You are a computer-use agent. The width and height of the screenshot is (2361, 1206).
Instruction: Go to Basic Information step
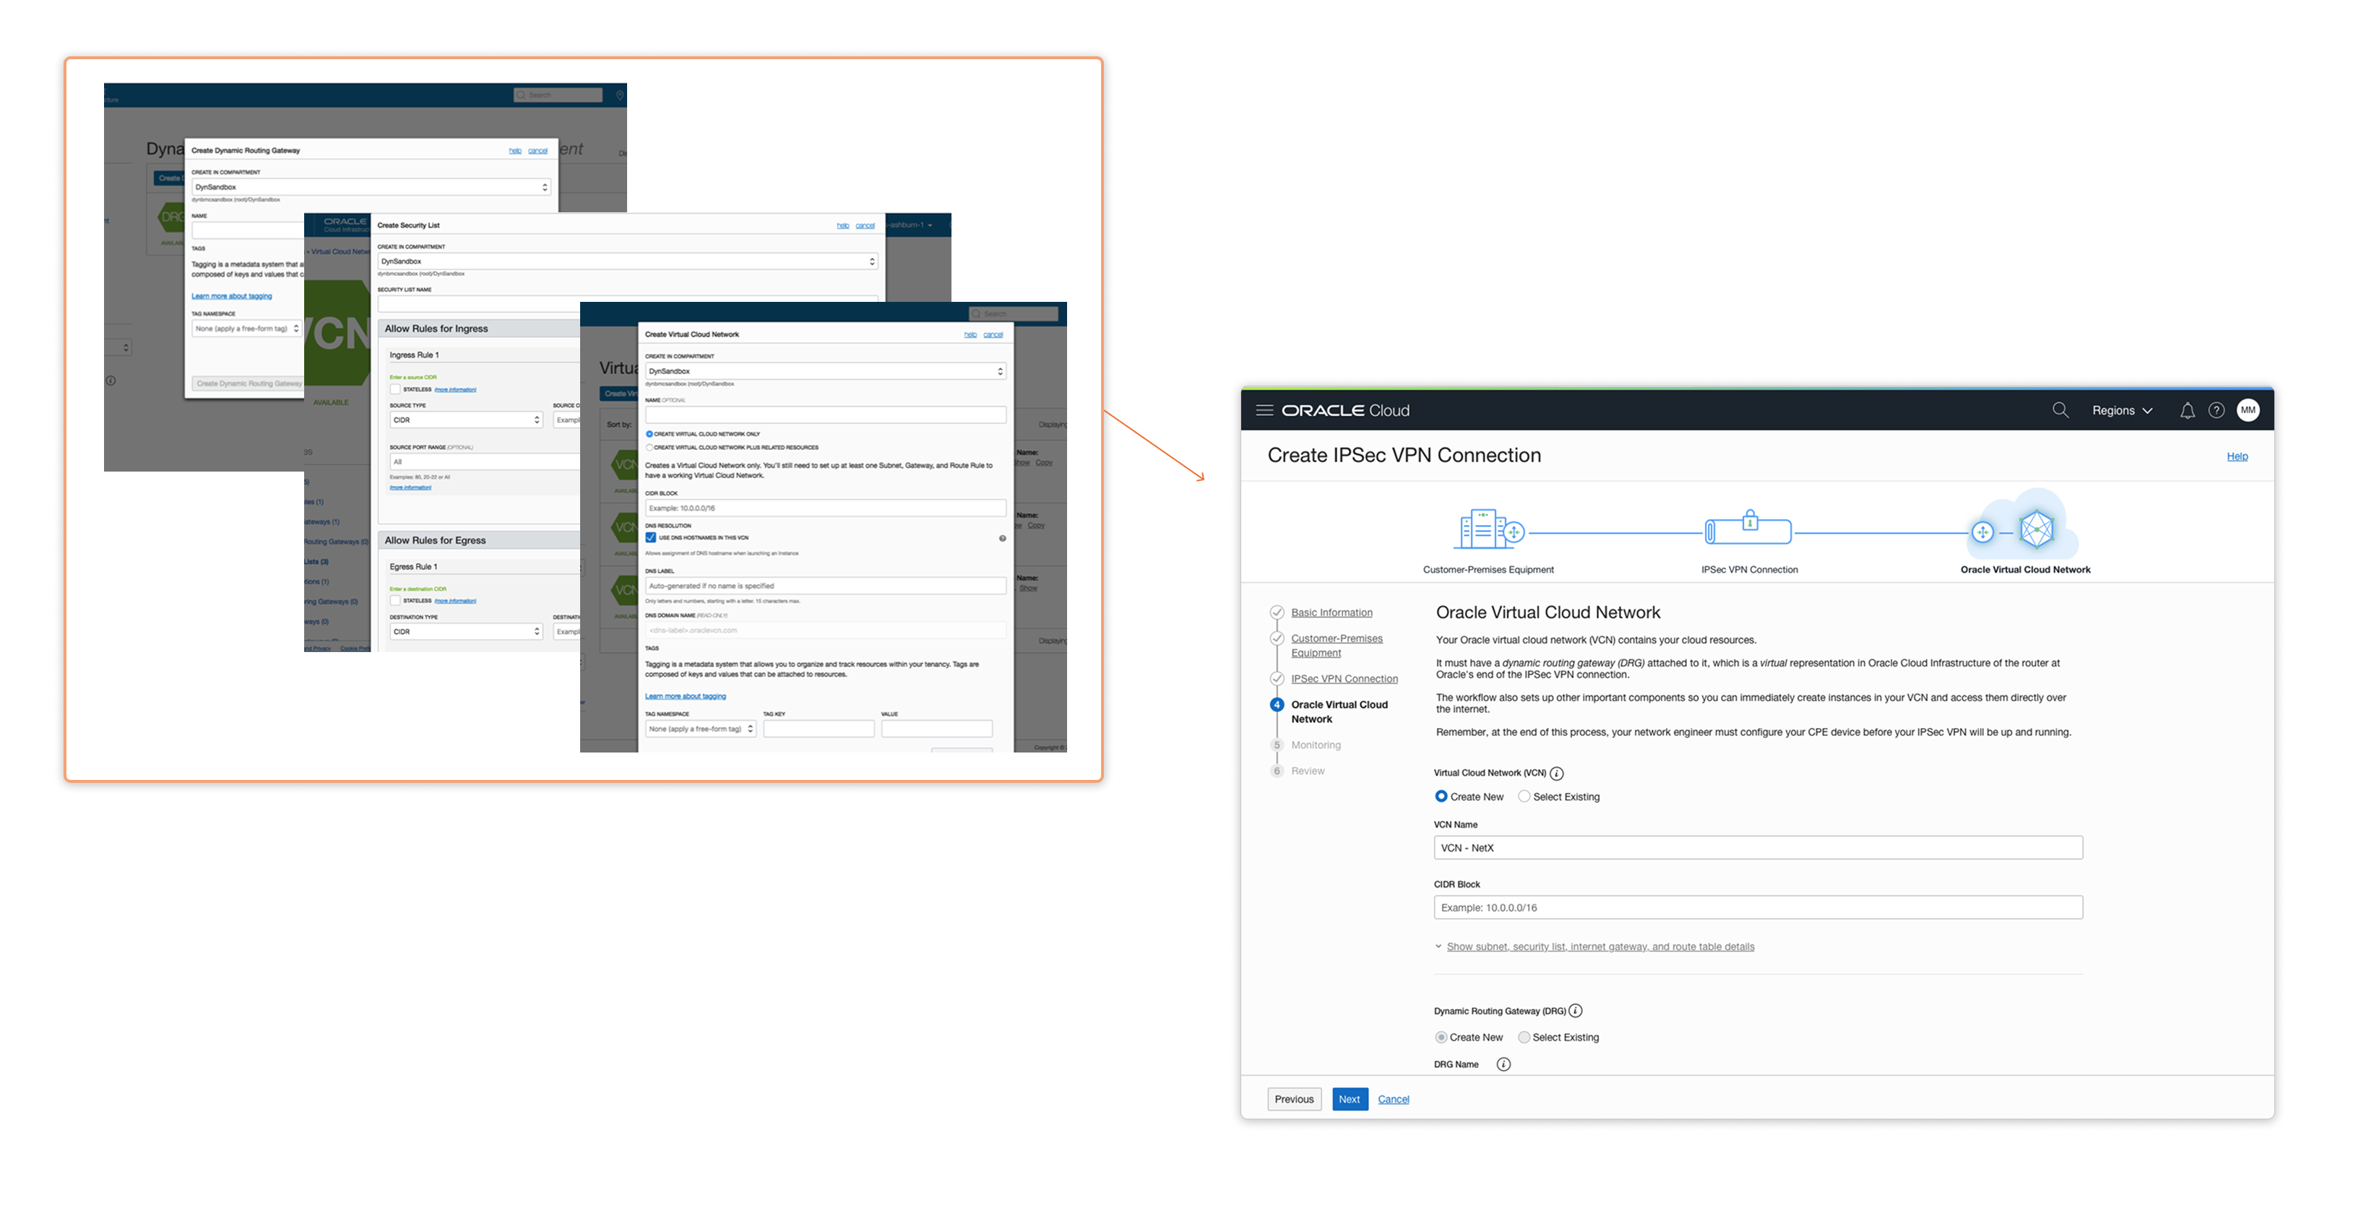1331,612
